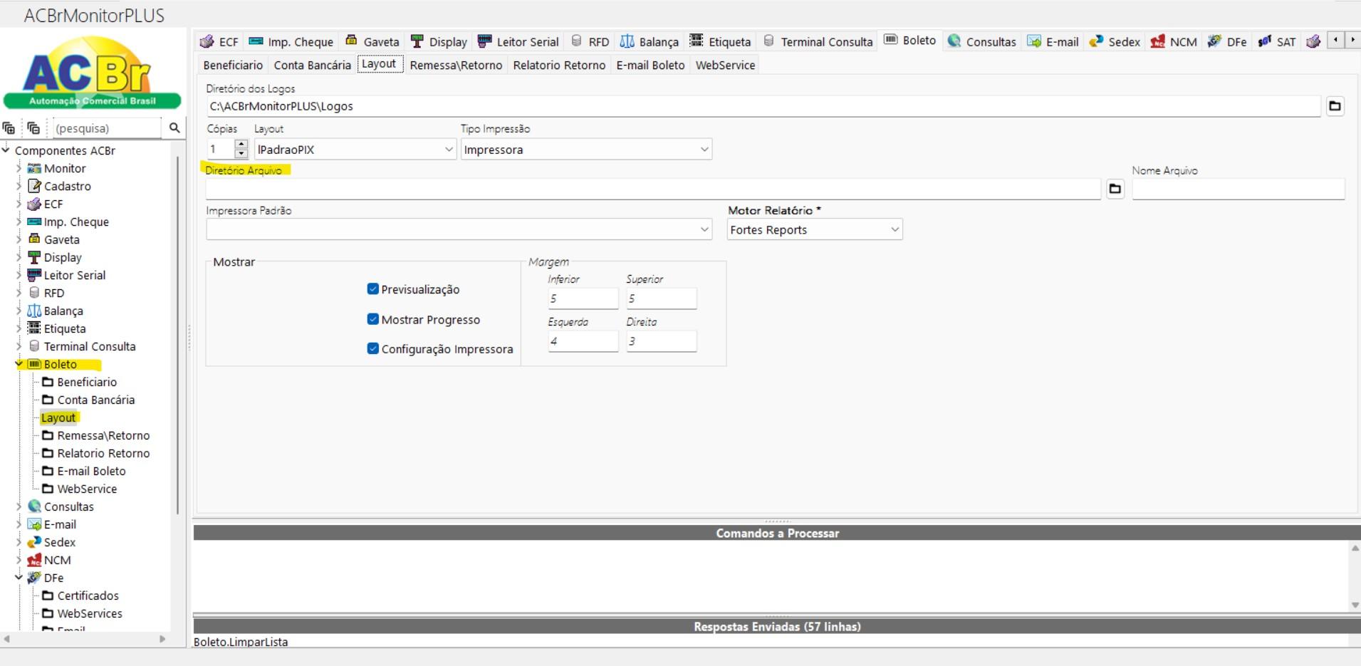Screen dimensions: 1361x666
Task: Collapse the DFe tree node
Action: (x=19, y=578)
